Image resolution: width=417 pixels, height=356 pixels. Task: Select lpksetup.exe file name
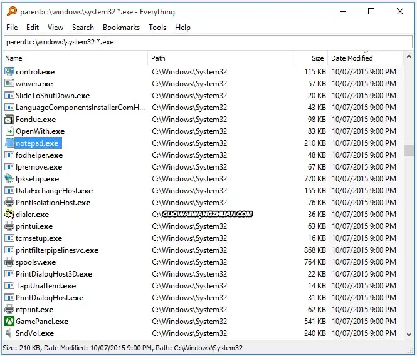(x=37, y=179)
